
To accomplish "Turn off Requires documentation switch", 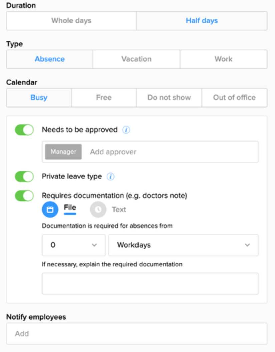I will (x=24, y=196).
